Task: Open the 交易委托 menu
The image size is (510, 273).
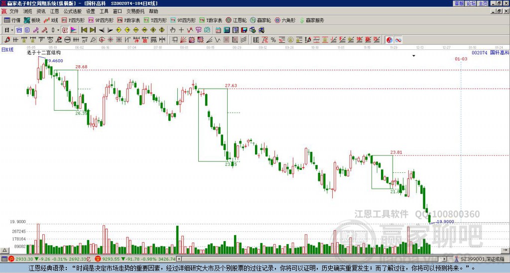Action: [135, 11]
